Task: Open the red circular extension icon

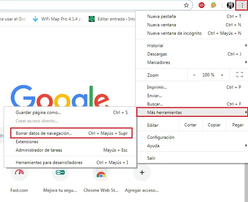Action: coord(202,5)
